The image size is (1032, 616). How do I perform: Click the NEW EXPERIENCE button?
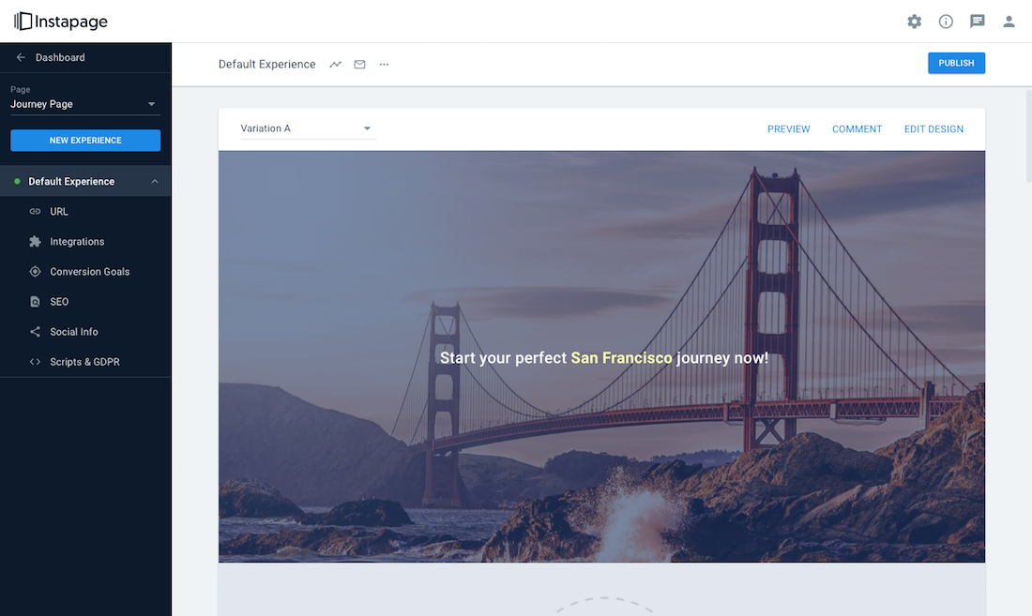(85, 140)
